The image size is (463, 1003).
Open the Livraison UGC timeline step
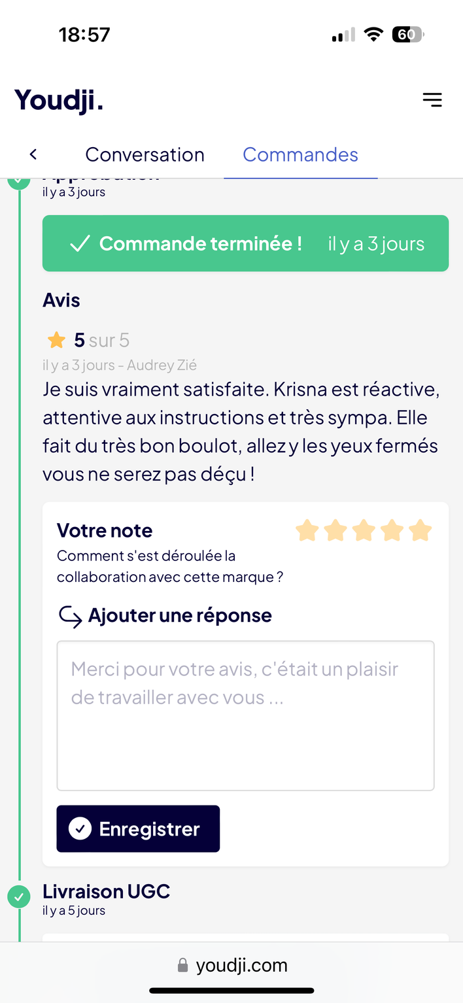tap(106, 891)
